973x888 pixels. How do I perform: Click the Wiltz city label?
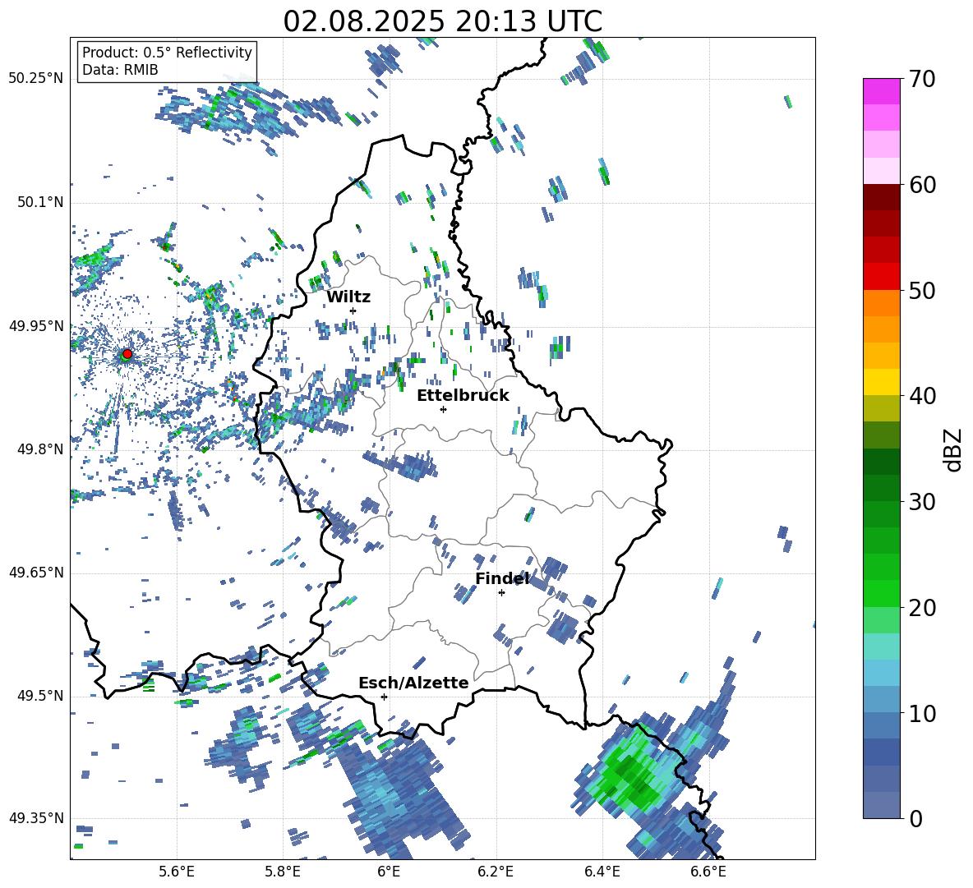[x=348, y=297]
